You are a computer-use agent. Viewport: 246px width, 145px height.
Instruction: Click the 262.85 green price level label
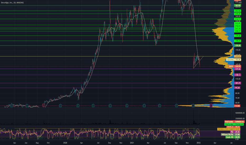[238, 6]
